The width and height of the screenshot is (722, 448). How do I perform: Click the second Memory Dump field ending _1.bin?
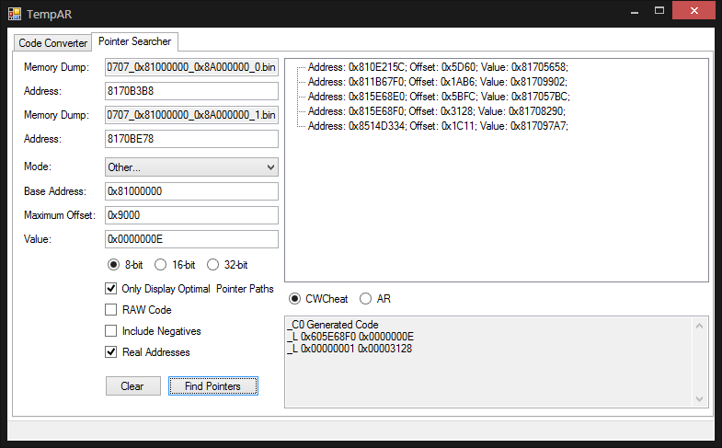pos(191,115)
